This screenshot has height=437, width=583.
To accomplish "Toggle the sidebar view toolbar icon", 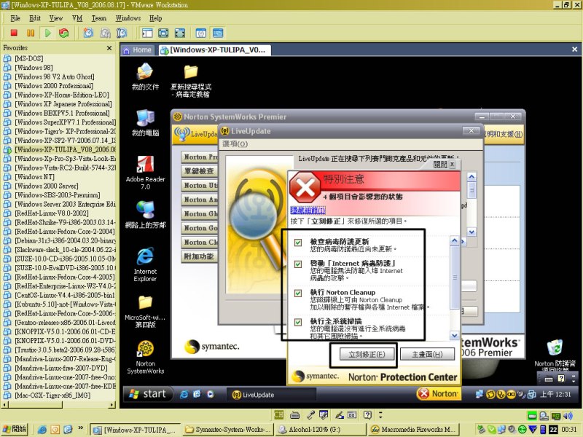I will 147,33.
